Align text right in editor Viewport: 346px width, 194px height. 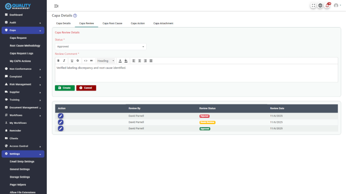point(145,61)
